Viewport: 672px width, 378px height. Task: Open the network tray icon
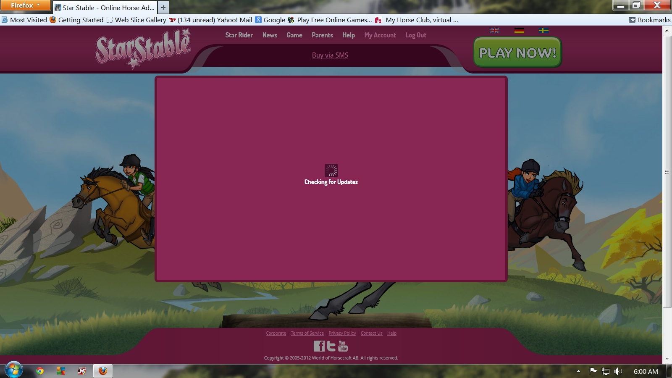605,371
